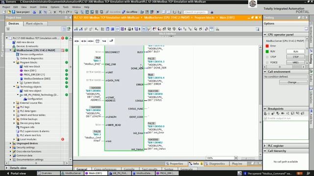Switch to Plant objects tab
This screenshot has width=314, height=176.
34,23
